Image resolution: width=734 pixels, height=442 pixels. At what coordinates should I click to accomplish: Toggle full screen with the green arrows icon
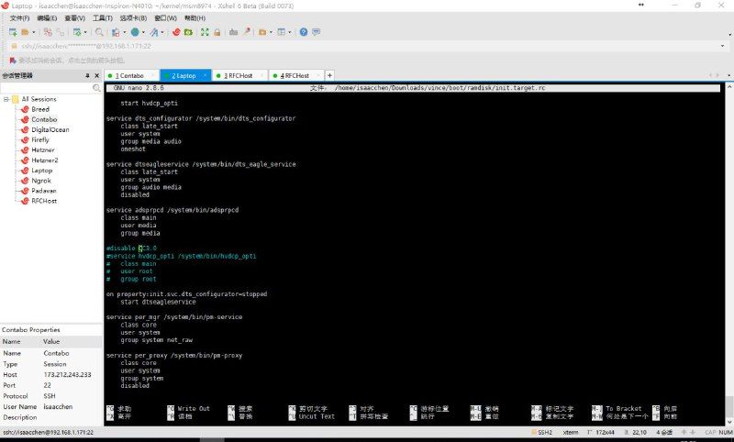pyautogui.click(x=205, y=32)
